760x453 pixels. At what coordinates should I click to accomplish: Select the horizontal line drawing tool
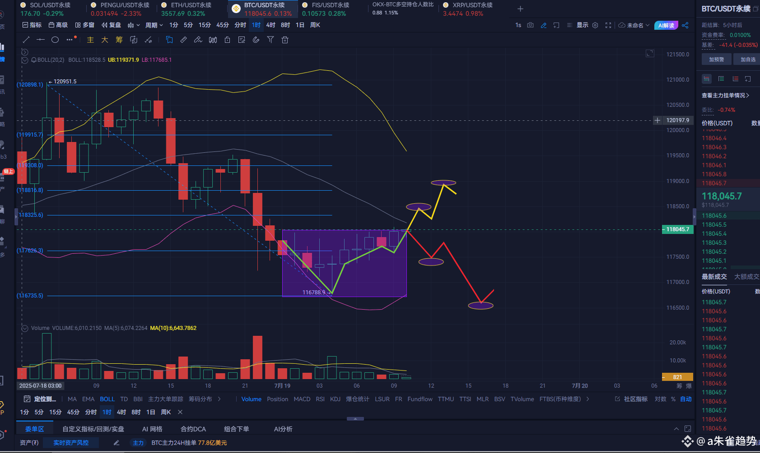coord(41,40)
